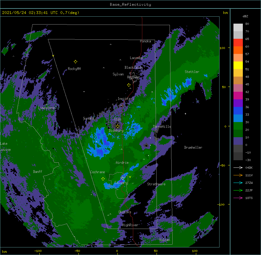The image size is (261, 255).
Task: Click the Base_Reflectivity title text
Action: click(130, 5)
